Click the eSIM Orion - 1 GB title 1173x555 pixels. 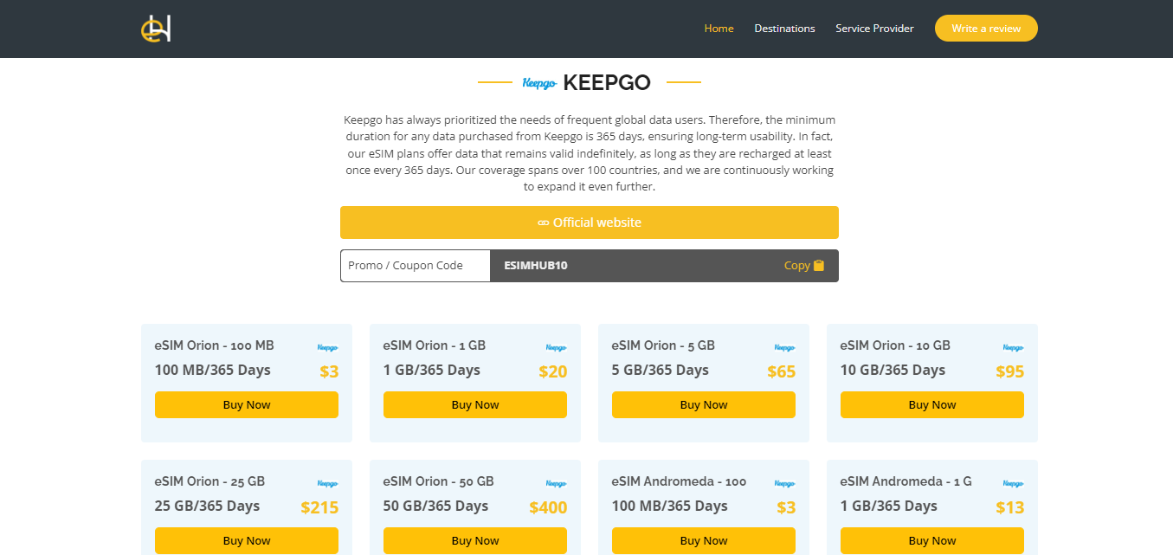[435, 345]
